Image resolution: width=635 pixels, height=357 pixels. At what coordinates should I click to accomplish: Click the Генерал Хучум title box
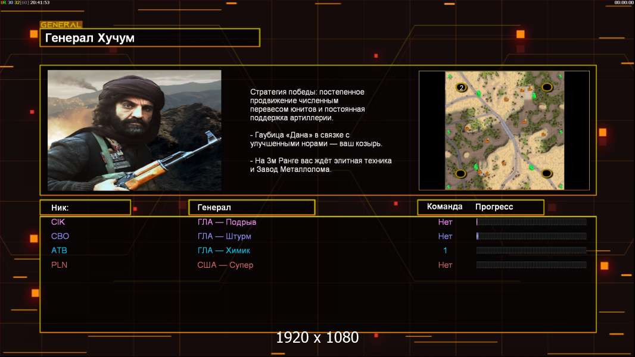[x=150, y=38]
